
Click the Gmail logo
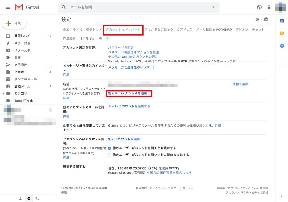tap(27, 7)
